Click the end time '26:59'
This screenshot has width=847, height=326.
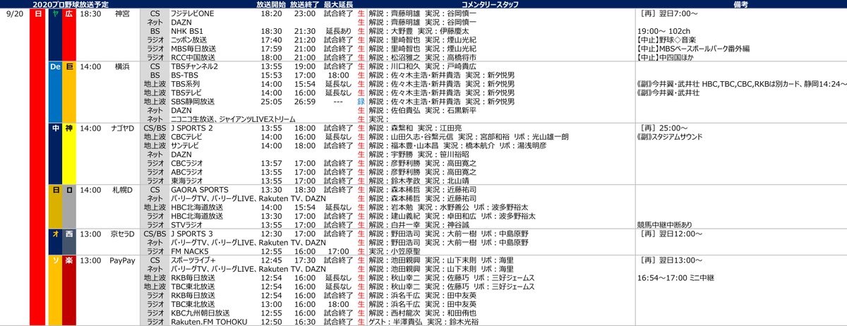click(304, 102)
